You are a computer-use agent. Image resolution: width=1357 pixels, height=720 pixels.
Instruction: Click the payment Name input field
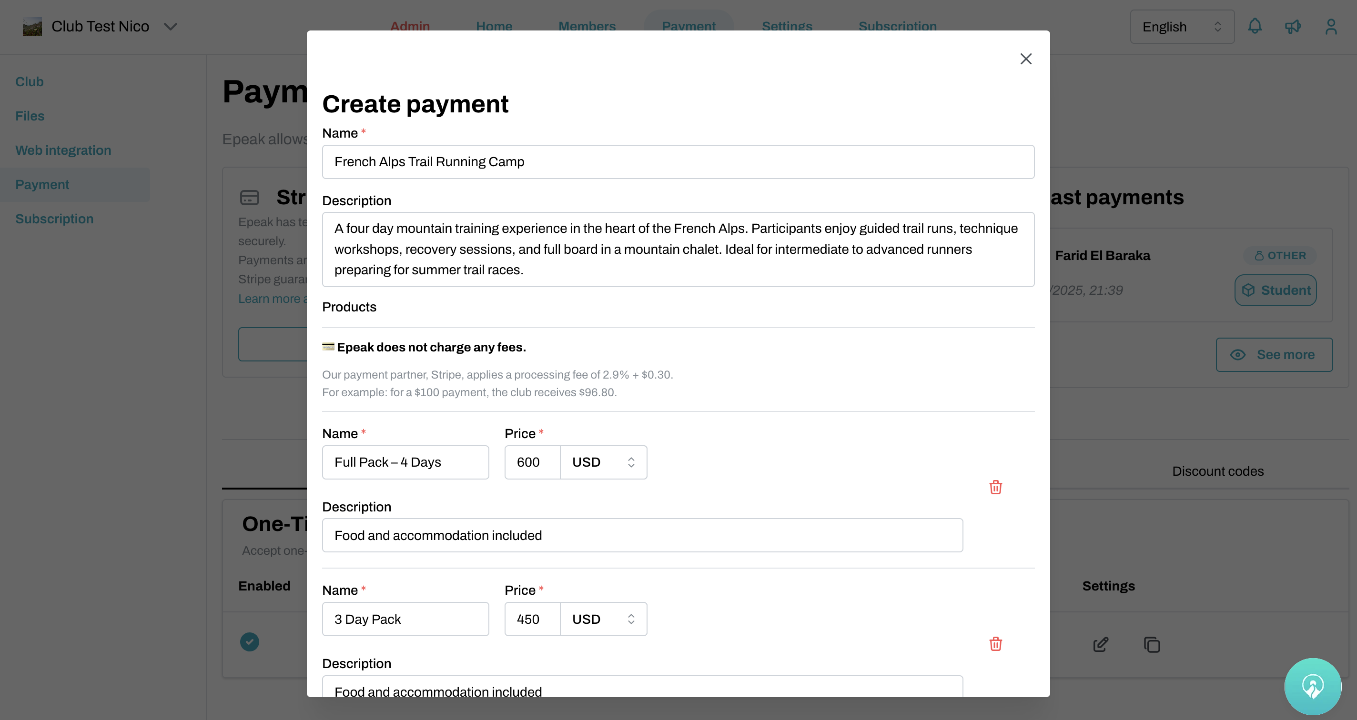tap(678, 161)
